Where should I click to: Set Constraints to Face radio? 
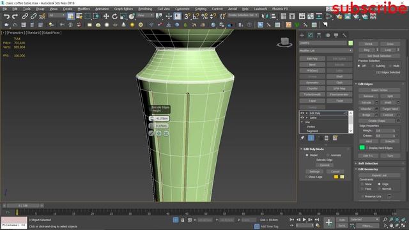click(x=362, y=188)
